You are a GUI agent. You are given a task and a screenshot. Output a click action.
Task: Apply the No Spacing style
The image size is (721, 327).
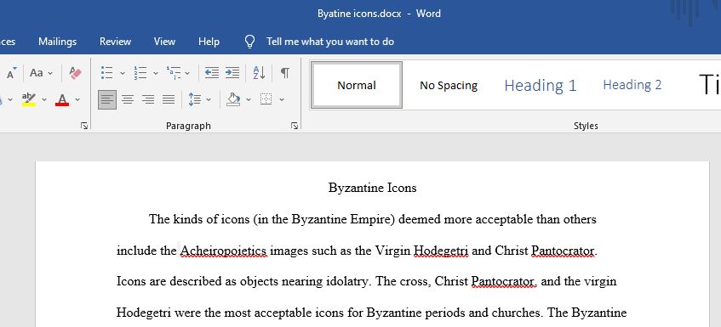tap(449, 85)
